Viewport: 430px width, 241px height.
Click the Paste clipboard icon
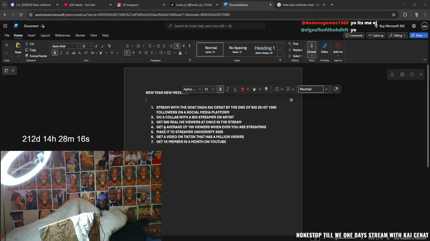(x=18, y=46)
